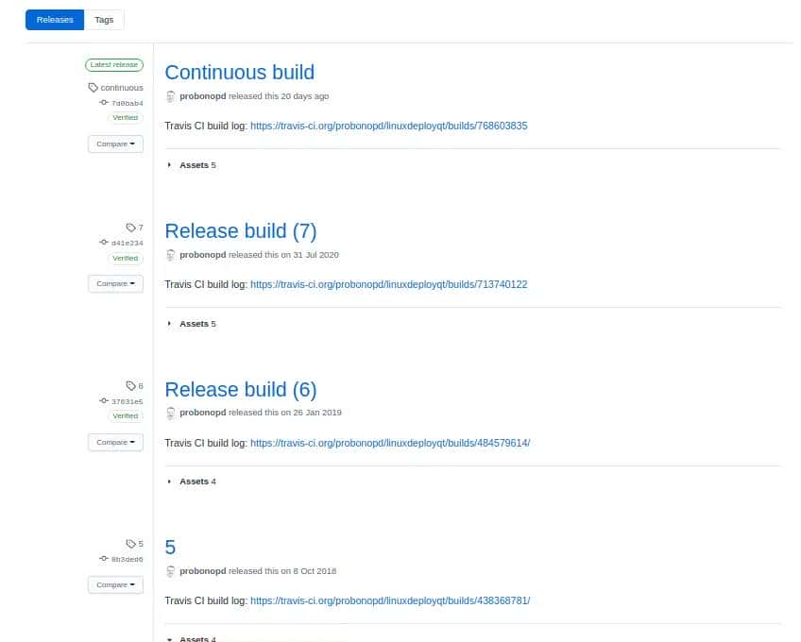Click the commit icon next to 37631e5

[104, 401]
